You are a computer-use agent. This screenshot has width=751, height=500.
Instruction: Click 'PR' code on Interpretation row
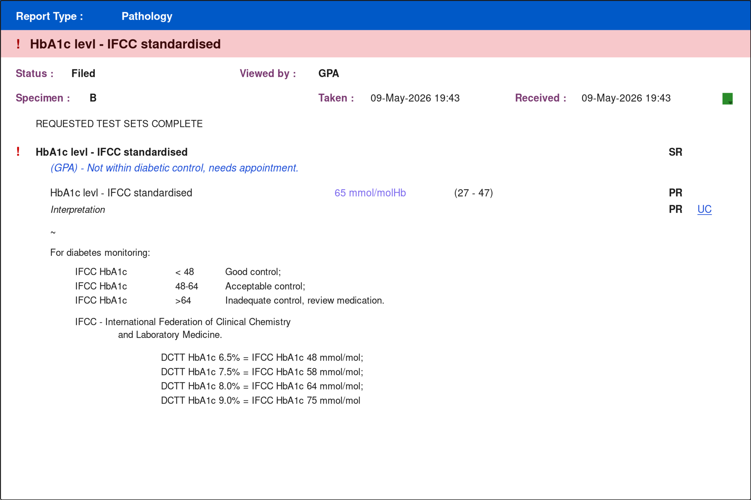tap(676, 209)
